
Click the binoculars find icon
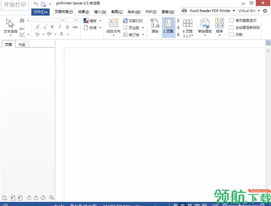pos(22,20)
